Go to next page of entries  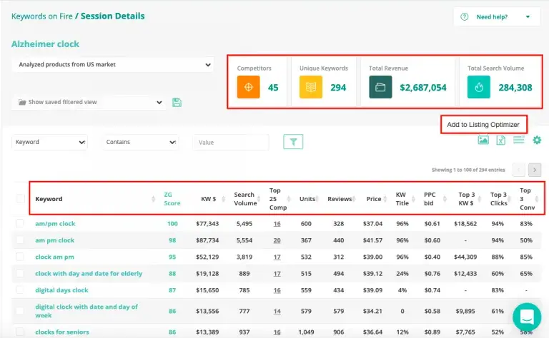(x=535, y=170)
